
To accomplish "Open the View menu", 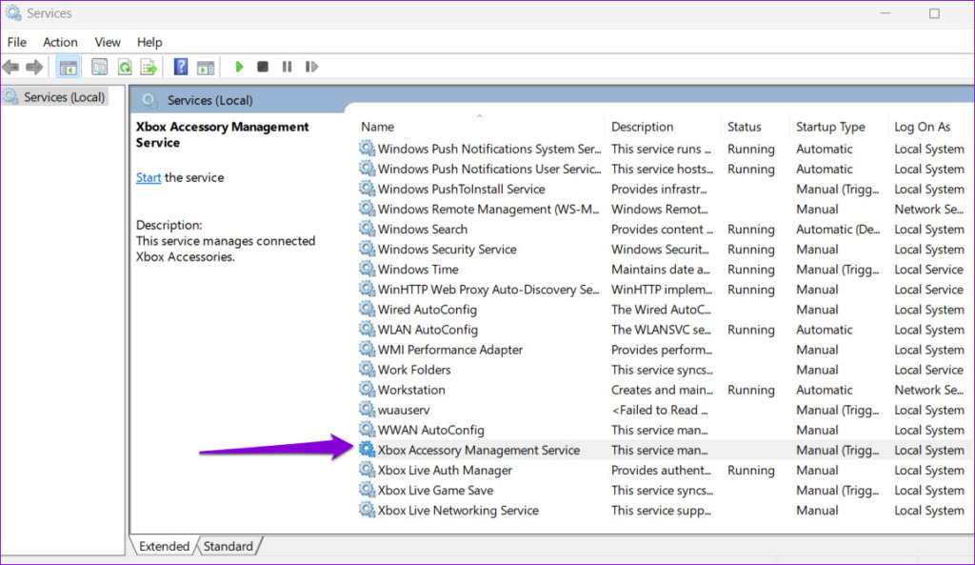I will coord(107,42).
